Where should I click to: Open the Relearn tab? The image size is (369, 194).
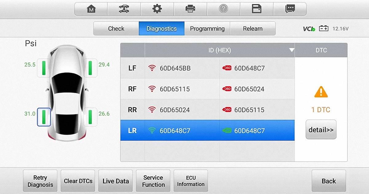(252, 28)
